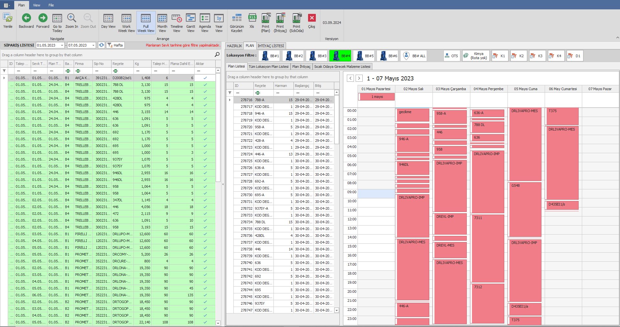The width and height of the screenshot is (620, 327).
Task: Click the K1 location button
Action: point(500,56)
